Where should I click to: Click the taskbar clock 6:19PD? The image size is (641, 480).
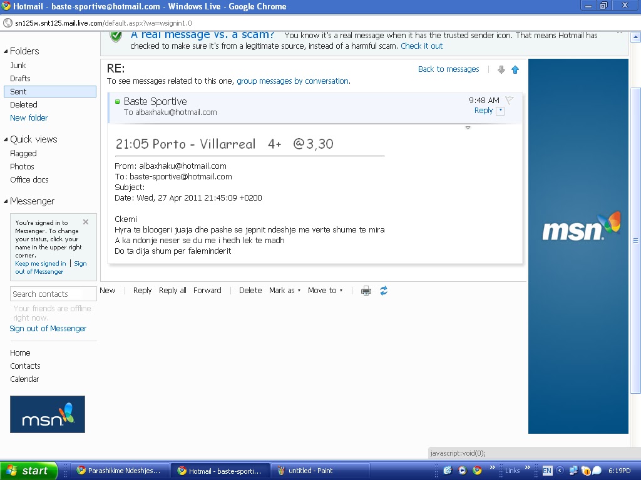(x=619, y=471)
